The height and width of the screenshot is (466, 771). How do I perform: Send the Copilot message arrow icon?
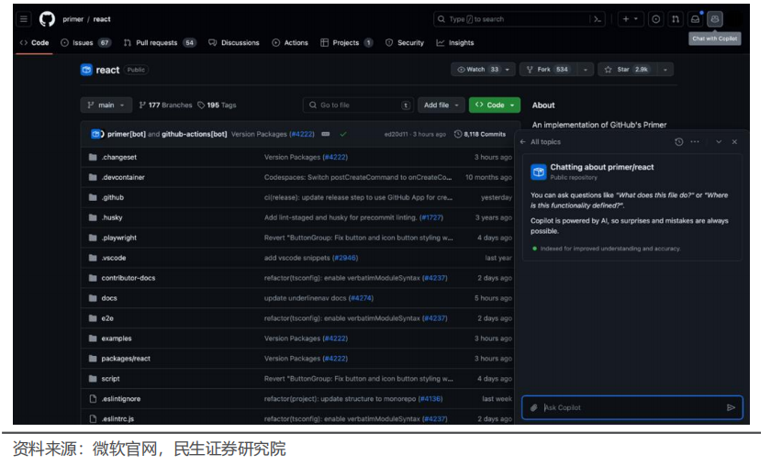tap(731, 407)
